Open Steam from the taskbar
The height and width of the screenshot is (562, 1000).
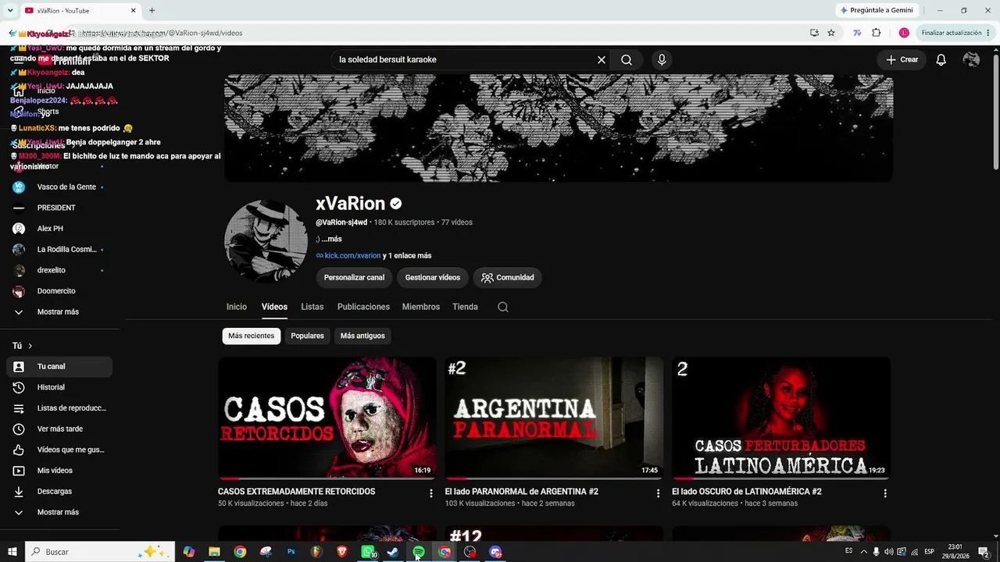393,552
